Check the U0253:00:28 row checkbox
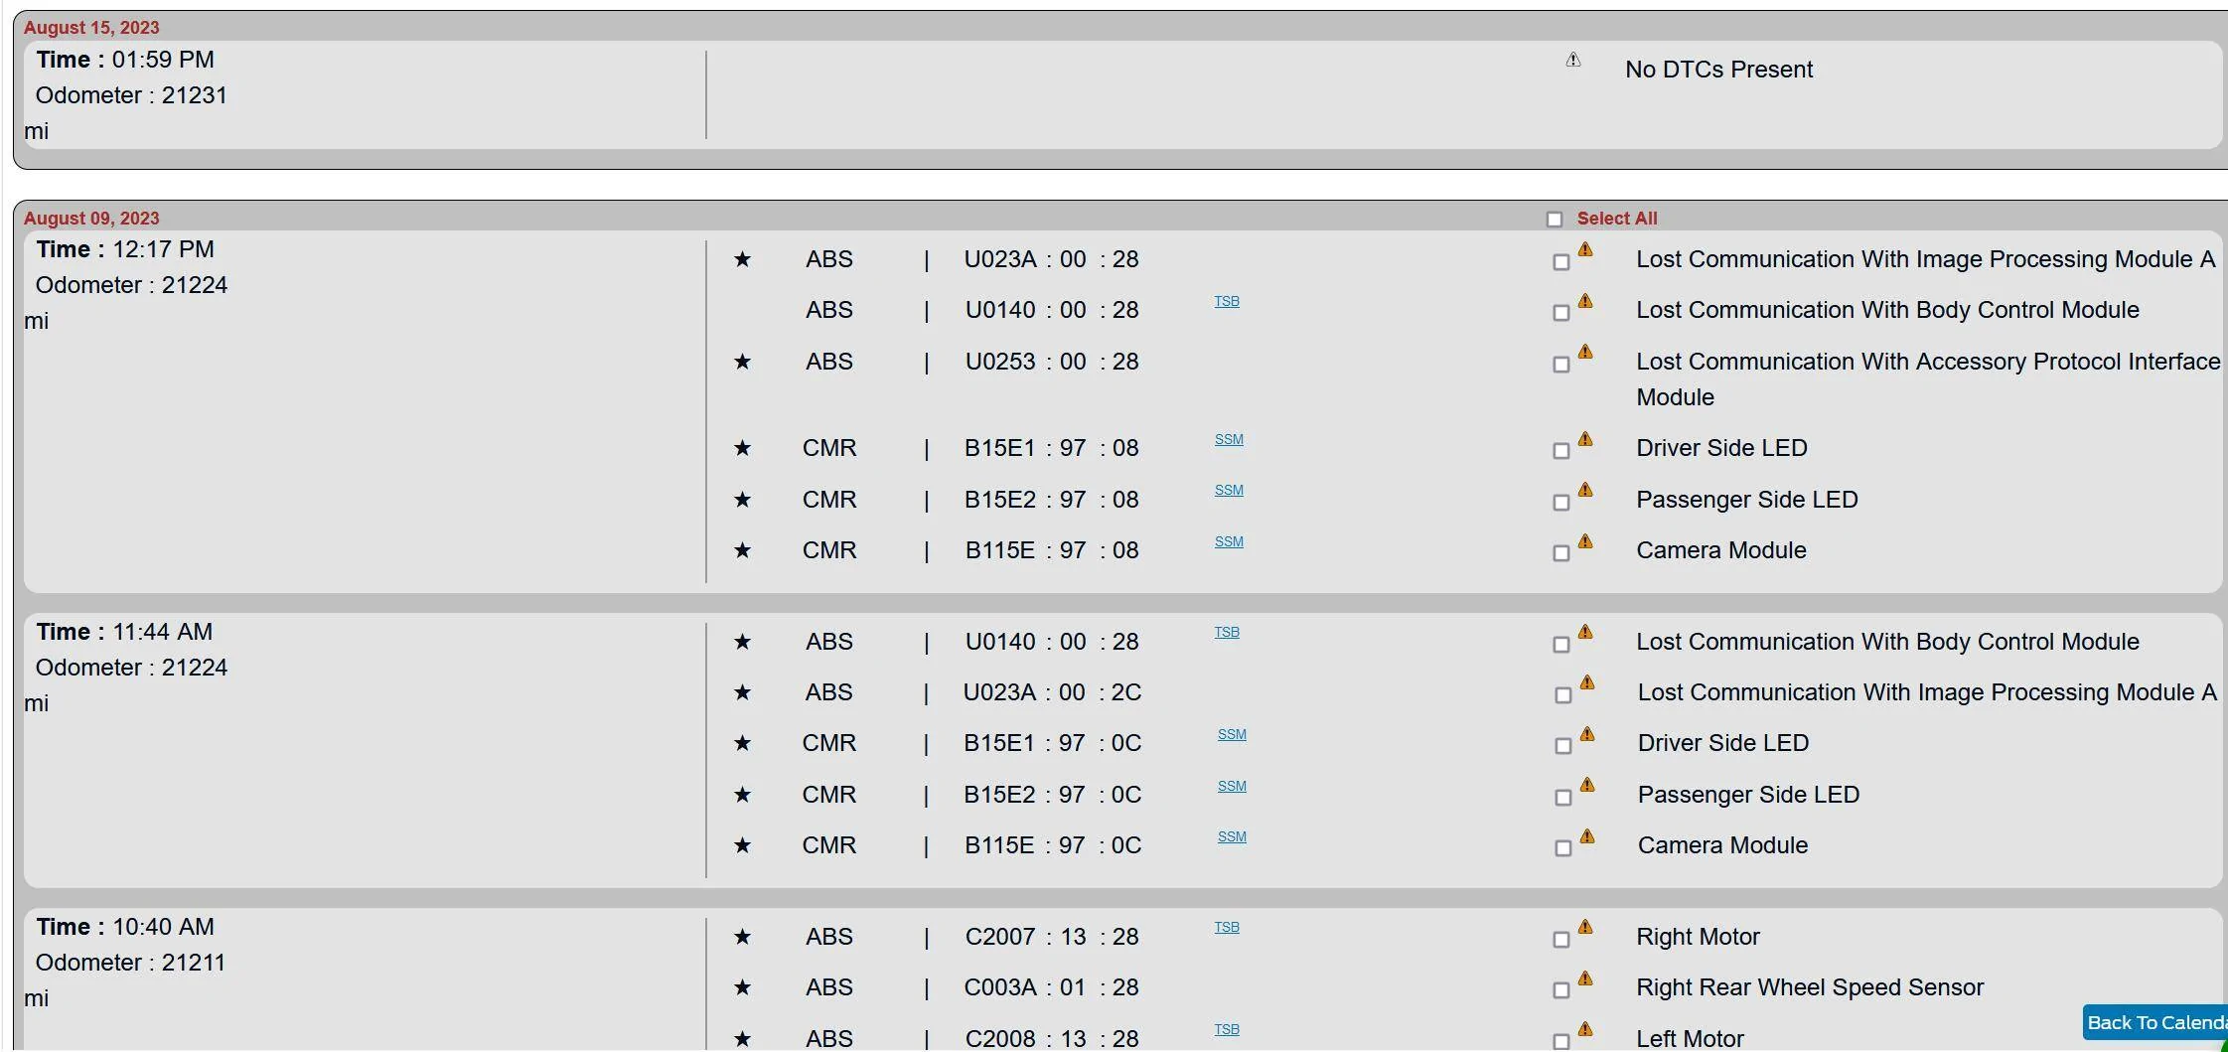The image size is (2228, 1052). click(x=1560, y=365)
